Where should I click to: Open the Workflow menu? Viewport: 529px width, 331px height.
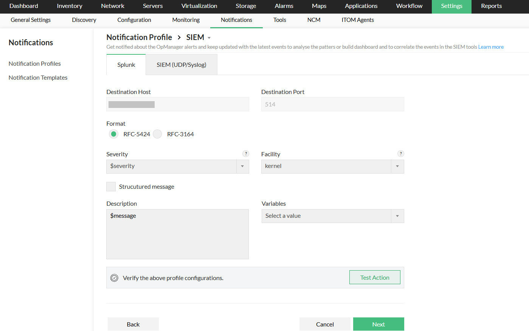coord(409,6)
